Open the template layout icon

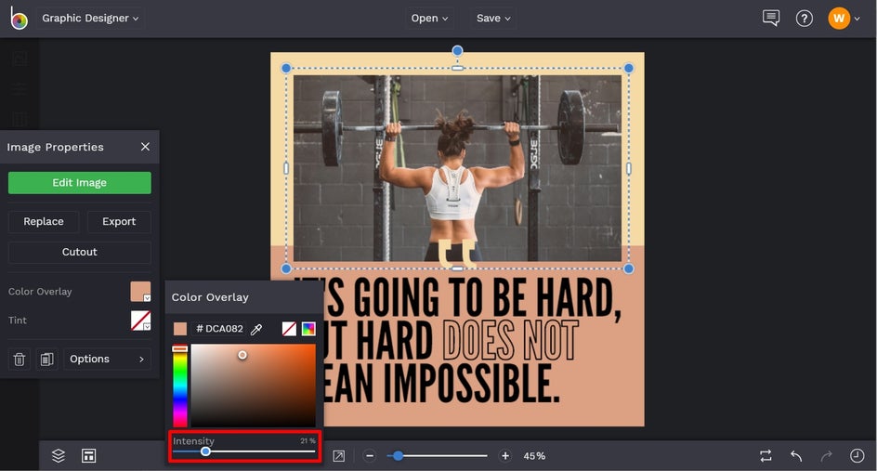[x=89, y=456]
